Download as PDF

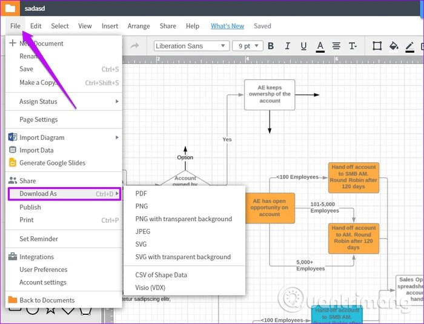(x=184, y=193)
